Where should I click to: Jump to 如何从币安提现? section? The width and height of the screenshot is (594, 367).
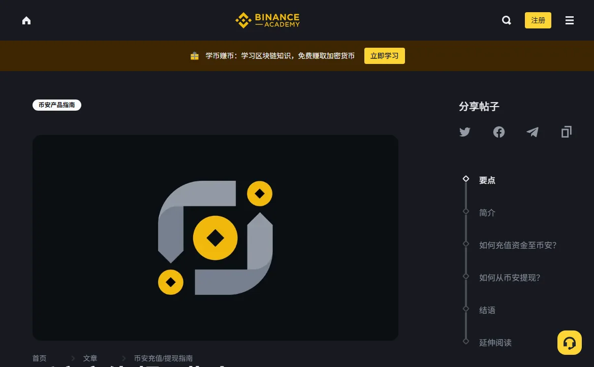pos(510,278)
